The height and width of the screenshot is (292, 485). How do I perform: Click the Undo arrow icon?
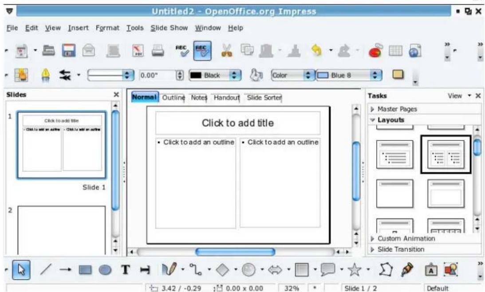click(316, 51)
